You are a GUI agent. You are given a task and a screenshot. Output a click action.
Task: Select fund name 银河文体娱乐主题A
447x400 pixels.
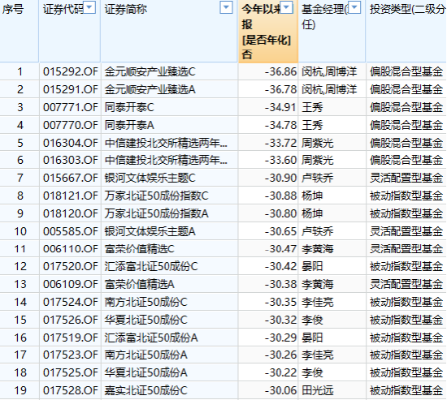tap(150, 231)
